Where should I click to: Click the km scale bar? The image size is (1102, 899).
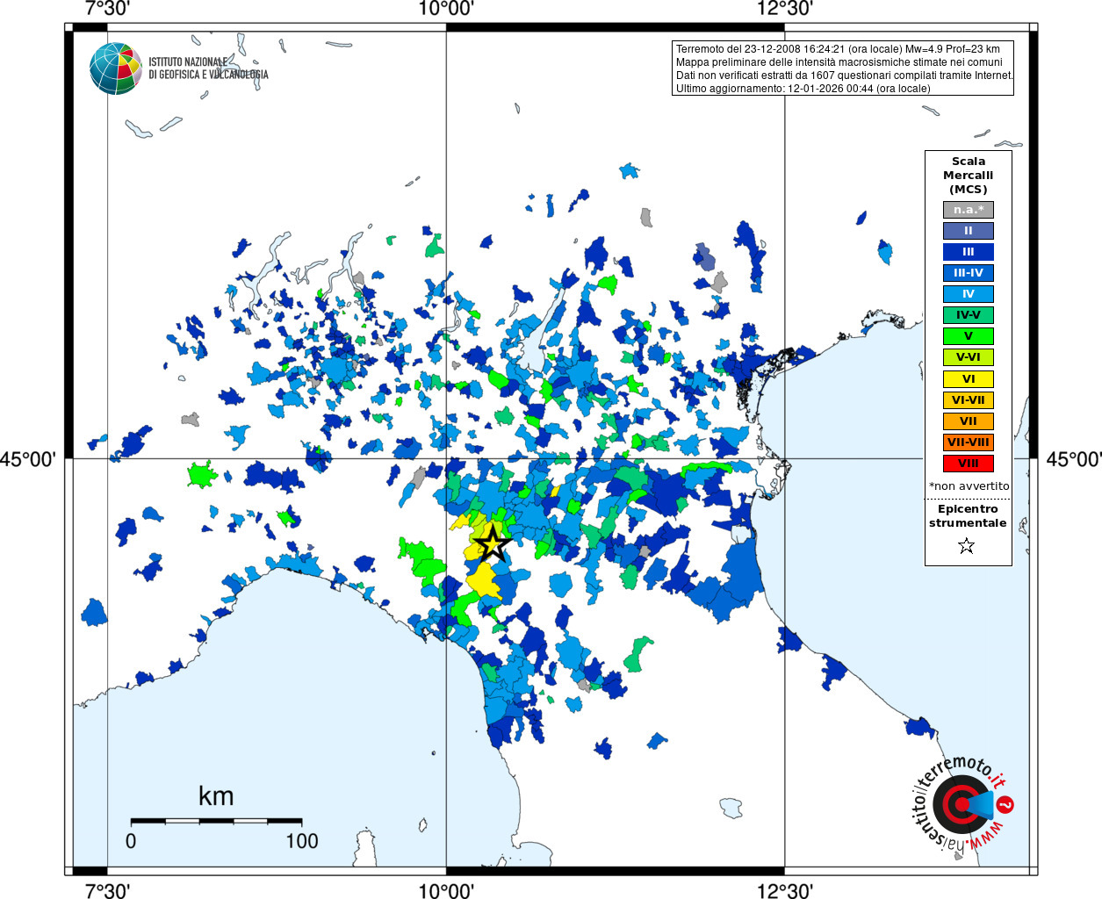pos(216,821)
